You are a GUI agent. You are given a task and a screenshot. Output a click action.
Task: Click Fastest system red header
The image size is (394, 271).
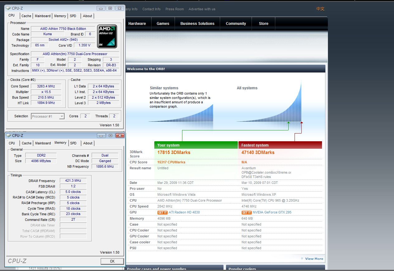coord(280,145)
